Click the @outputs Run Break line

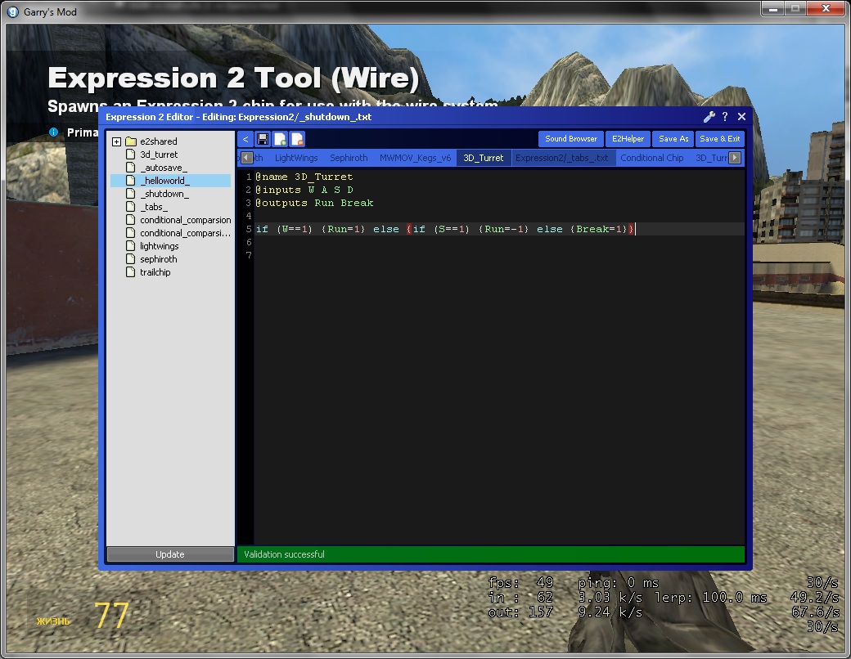pyautogui.click(x=314, y=203)
